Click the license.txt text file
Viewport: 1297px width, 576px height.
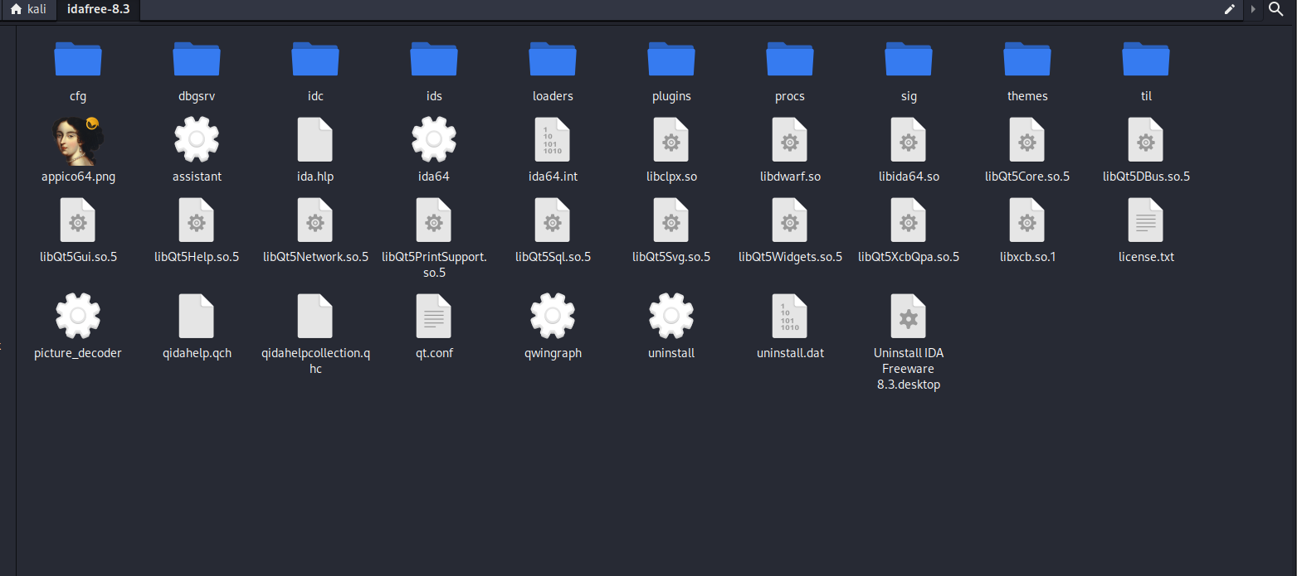(1146, 220)
